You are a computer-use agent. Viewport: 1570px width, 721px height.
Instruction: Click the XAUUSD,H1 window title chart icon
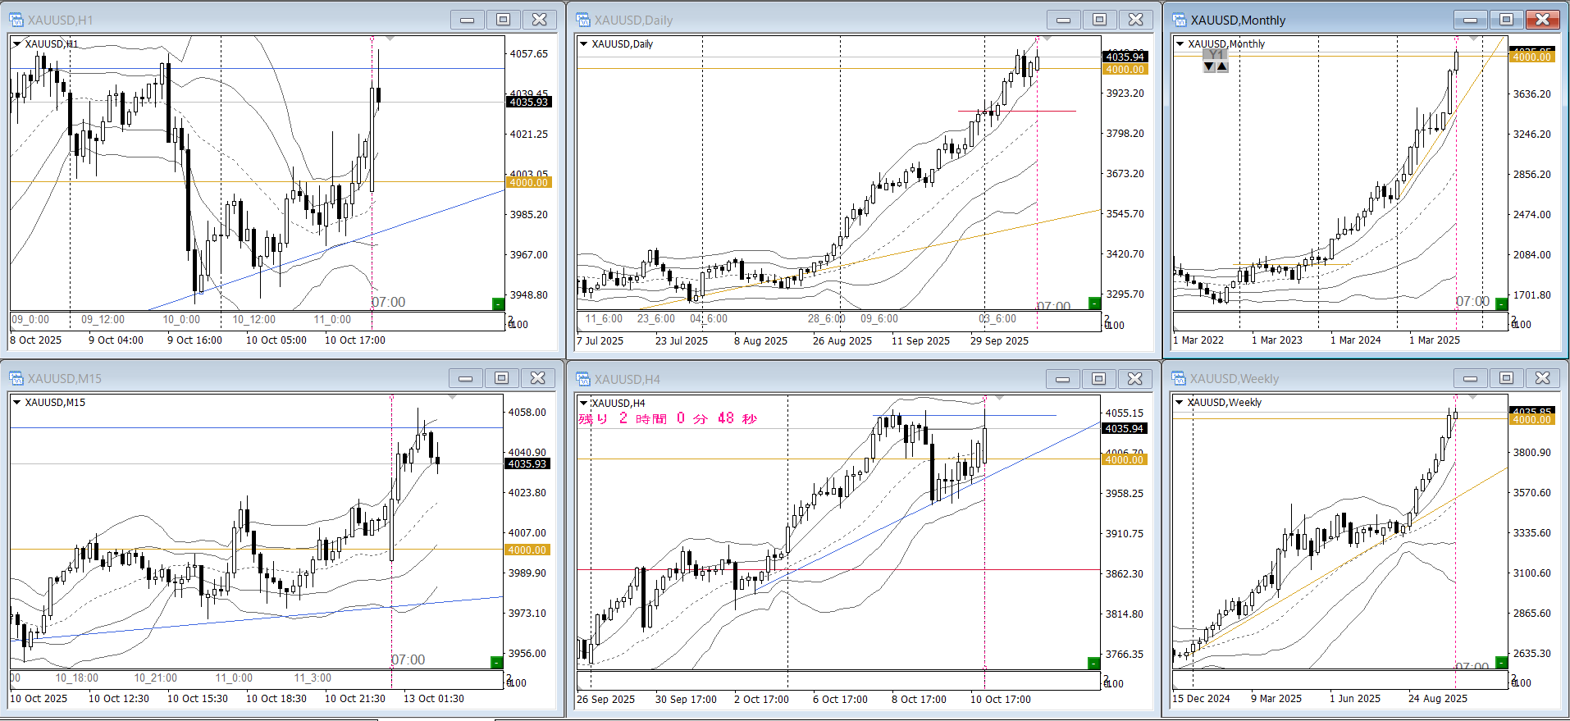pyautogui.click(x=16, y=20)
